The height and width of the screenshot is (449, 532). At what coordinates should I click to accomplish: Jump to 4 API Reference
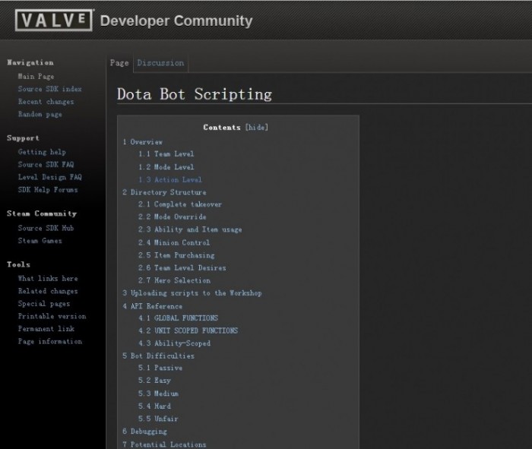click(x=152, y=306)
